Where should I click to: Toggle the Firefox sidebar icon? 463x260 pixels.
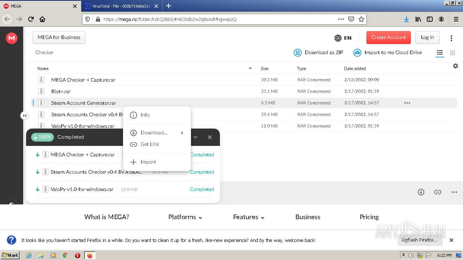click(430, 19)
